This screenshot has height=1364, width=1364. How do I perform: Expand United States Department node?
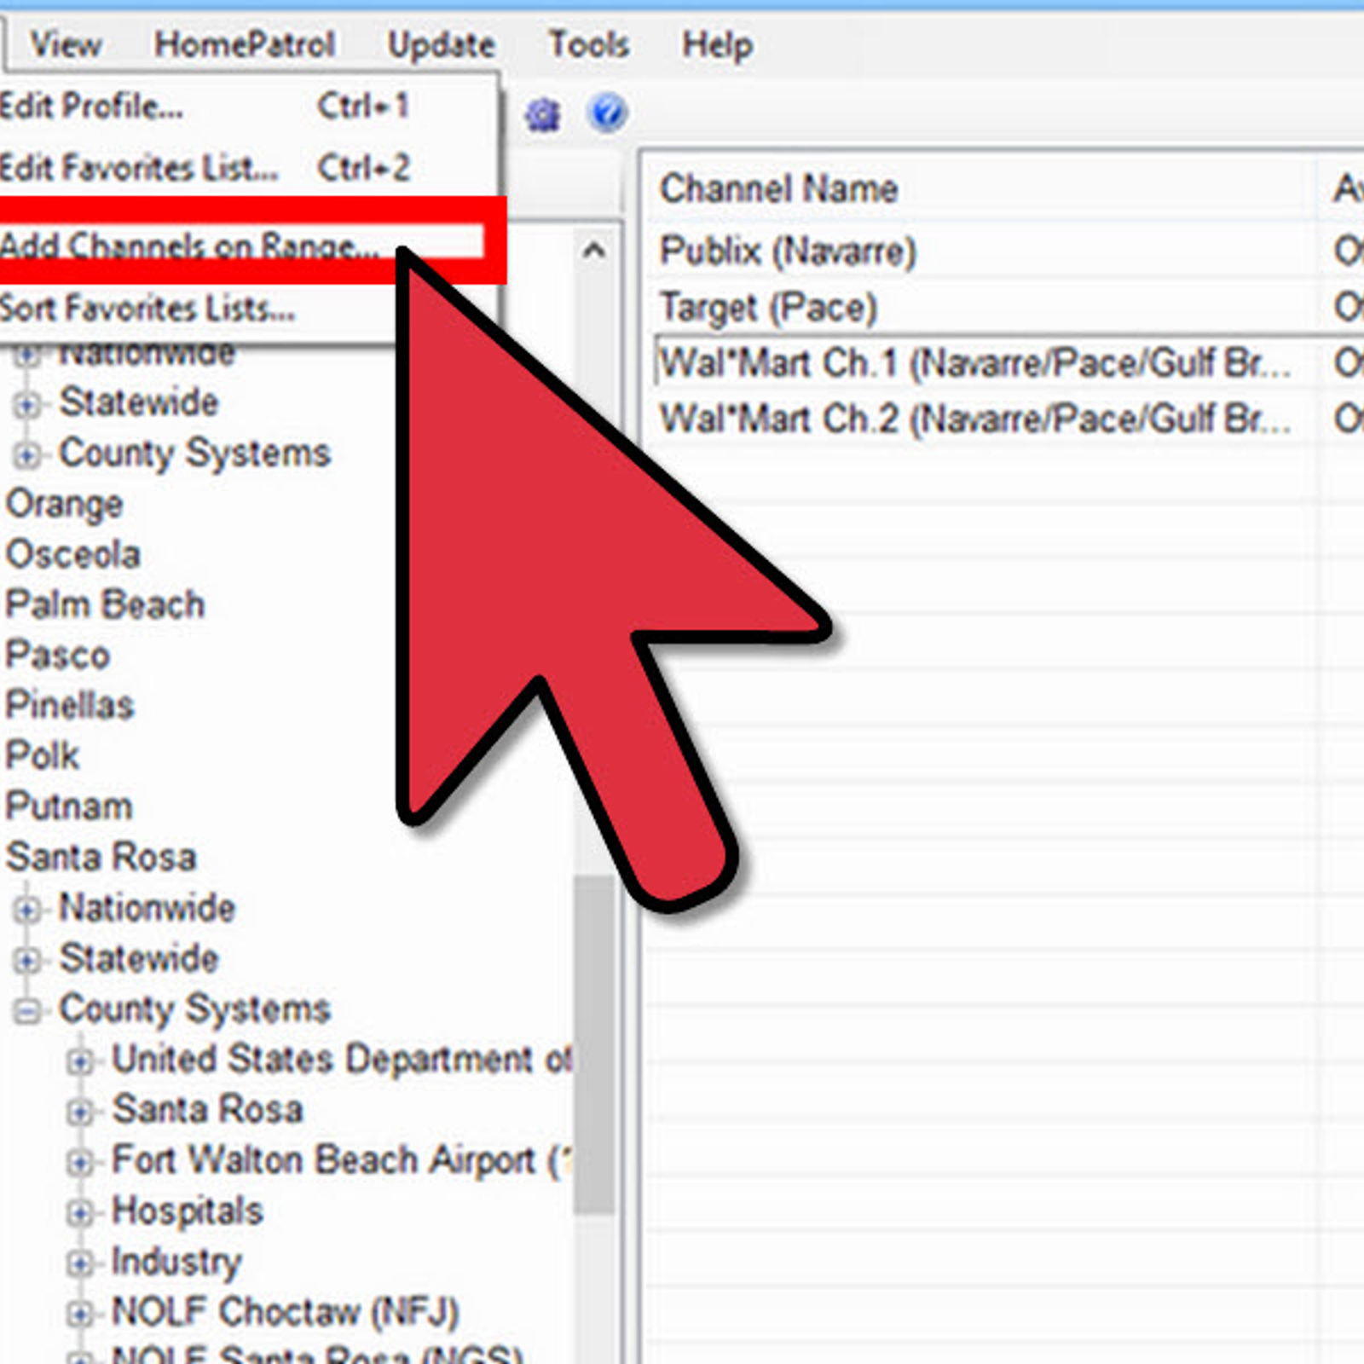79,1061
